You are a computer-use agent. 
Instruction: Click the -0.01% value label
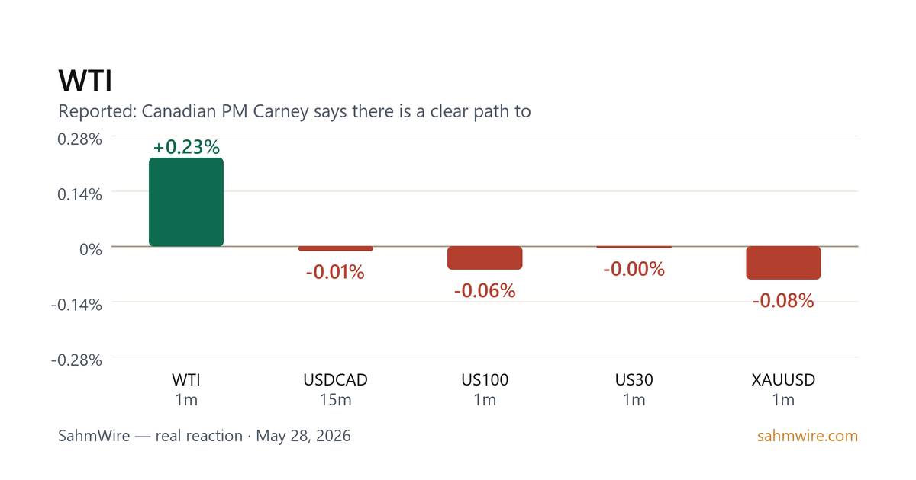coord(336,272)
